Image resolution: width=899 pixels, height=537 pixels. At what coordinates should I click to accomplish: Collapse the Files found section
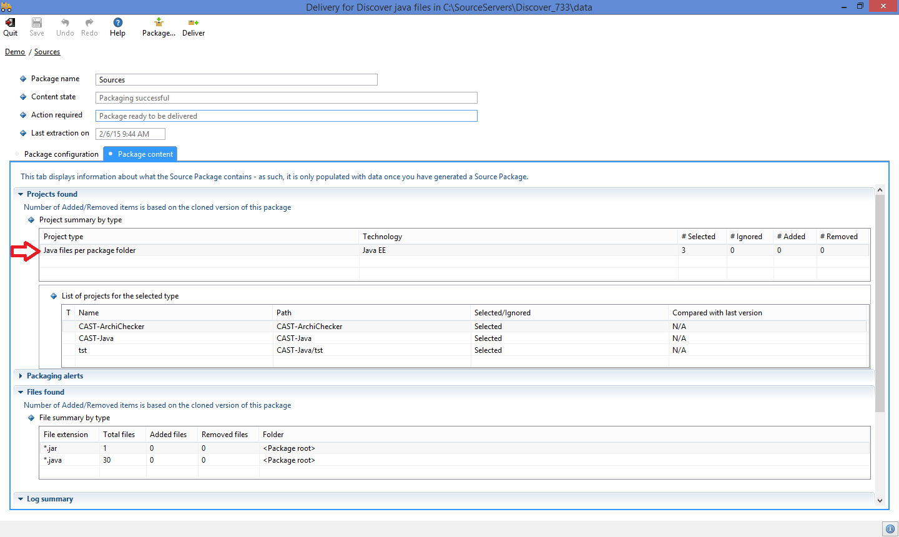coord(21,392)
